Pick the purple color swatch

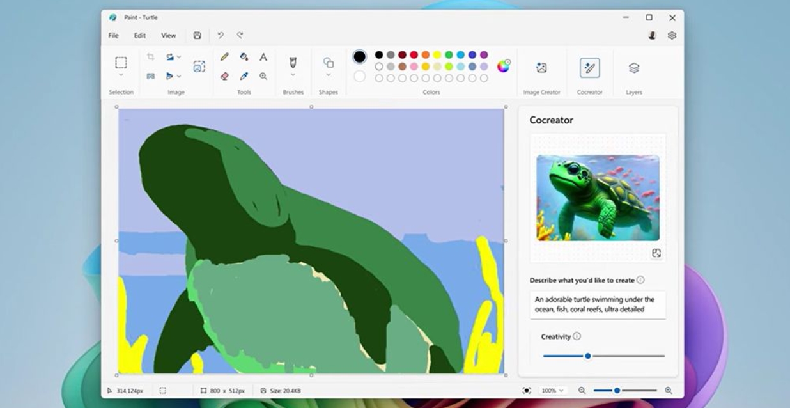pos(484,55)
